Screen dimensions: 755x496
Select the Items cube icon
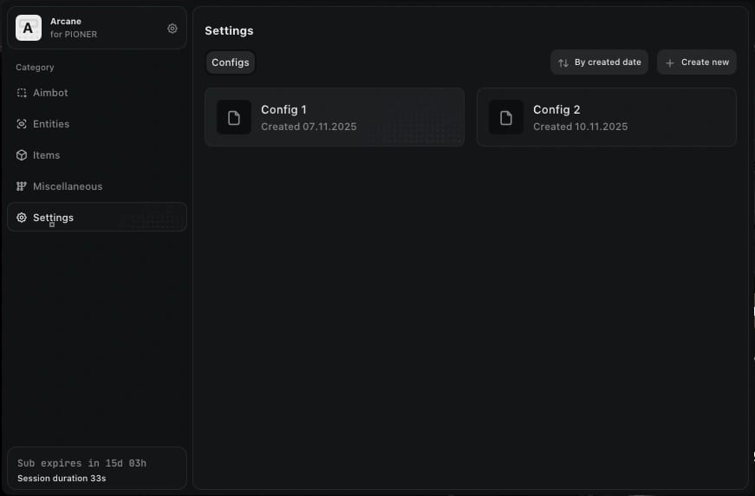(22, 155)
